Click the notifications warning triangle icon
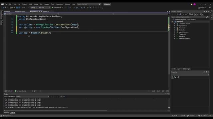Image resolution: width=213 pixels, height=119 pixels. click(192, 4)
